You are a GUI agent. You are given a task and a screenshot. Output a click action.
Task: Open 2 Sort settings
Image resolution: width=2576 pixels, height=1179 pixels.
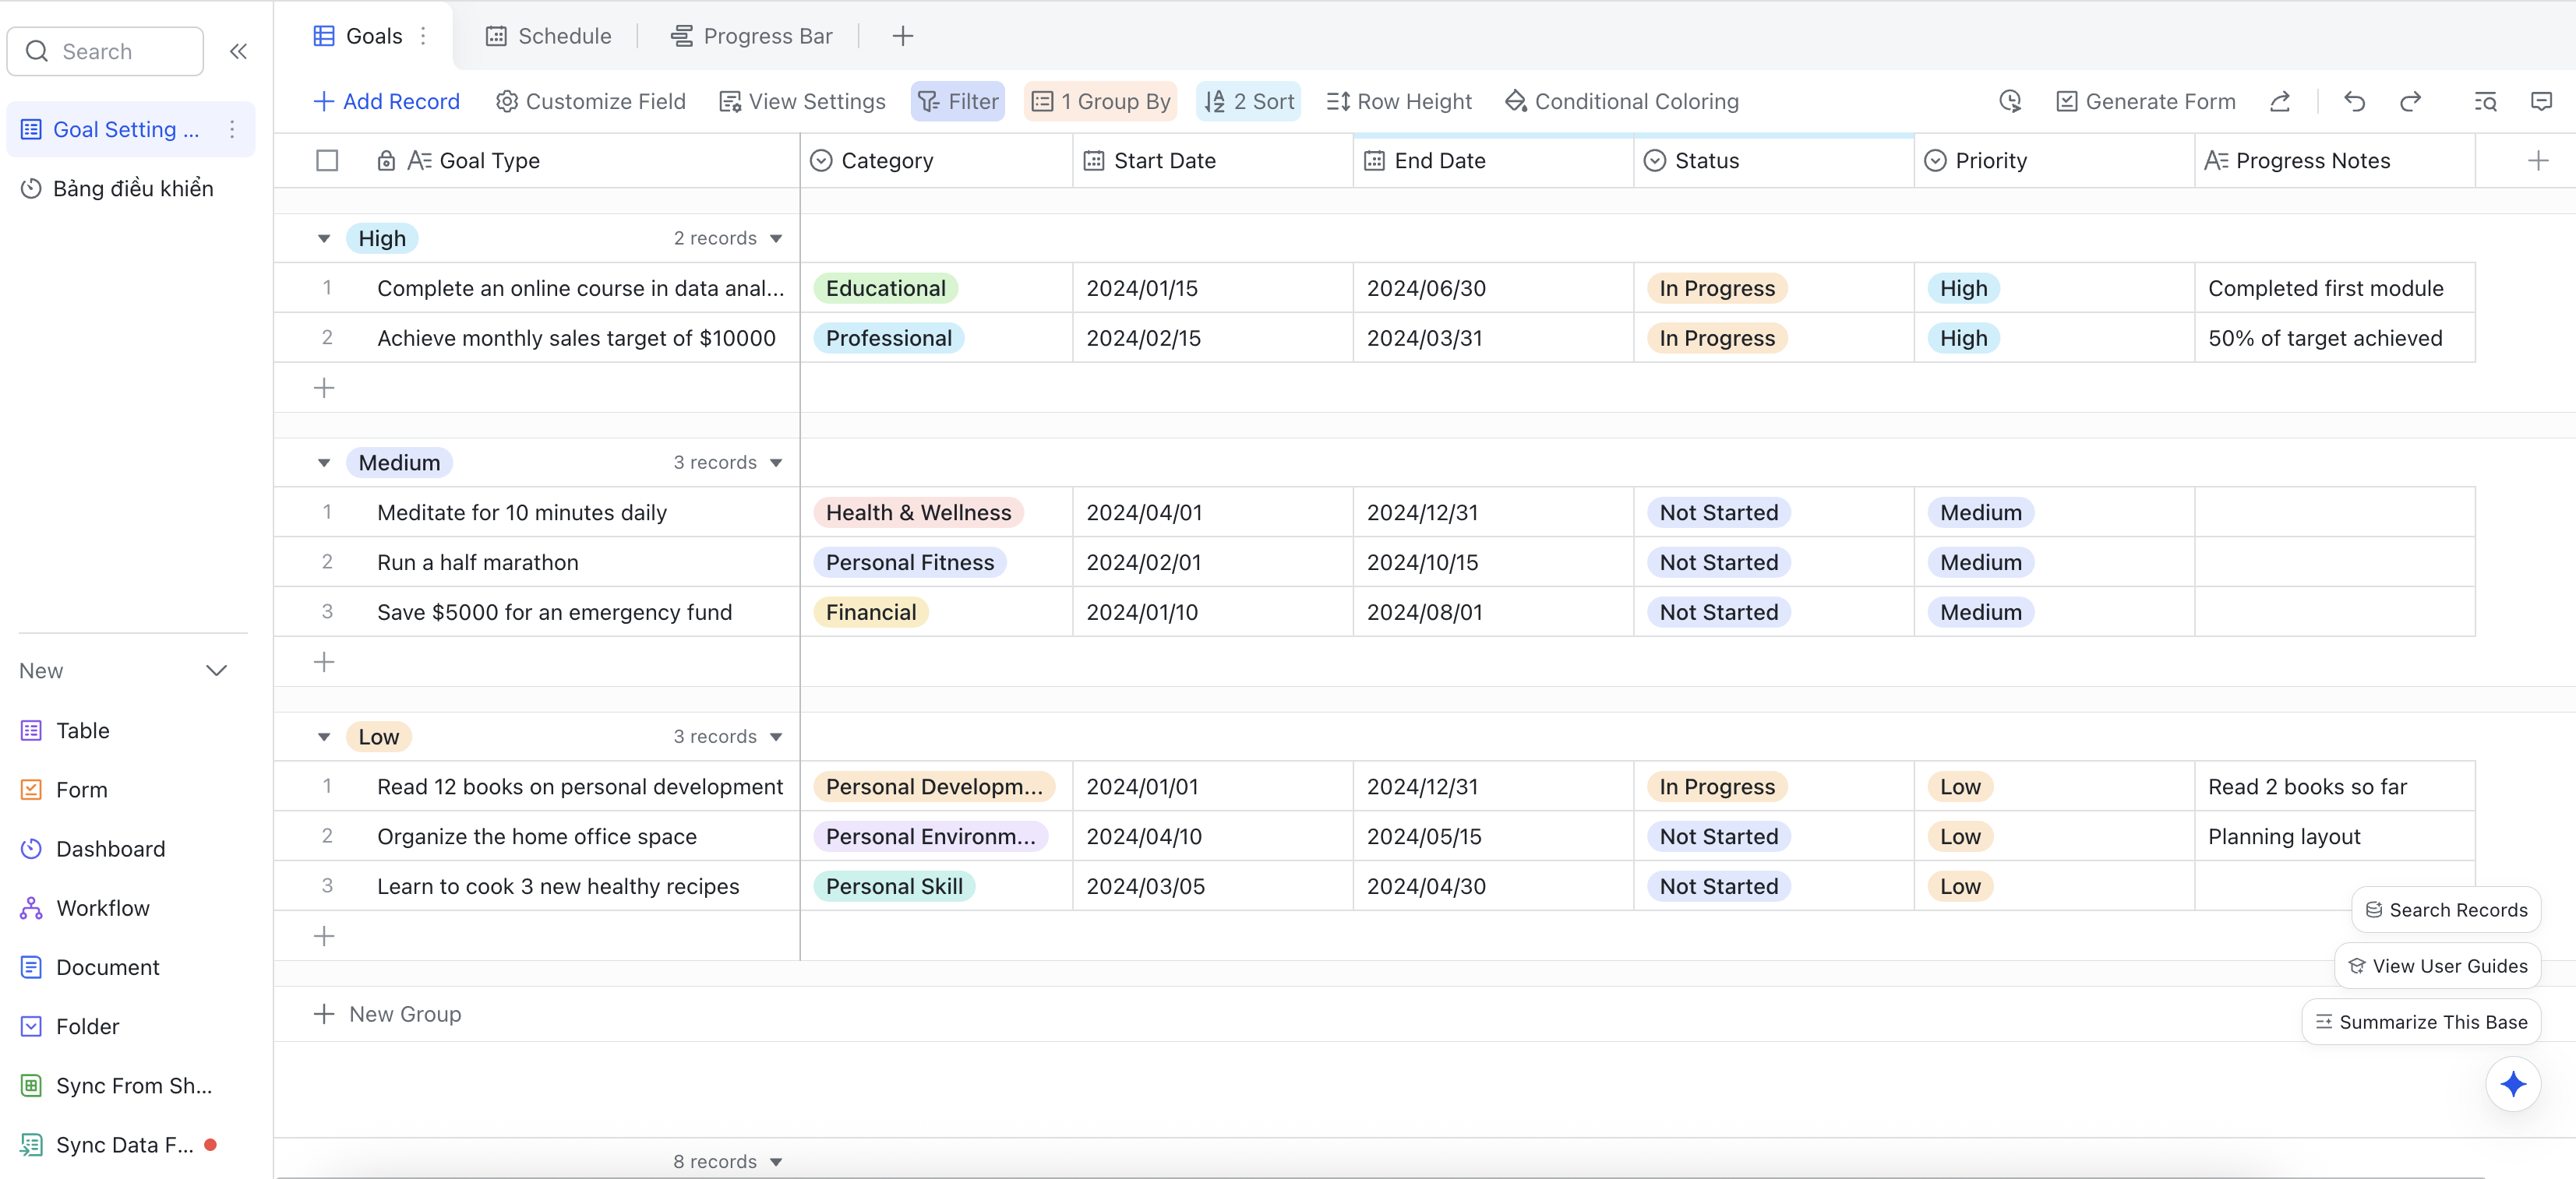tap(1248, 101)
